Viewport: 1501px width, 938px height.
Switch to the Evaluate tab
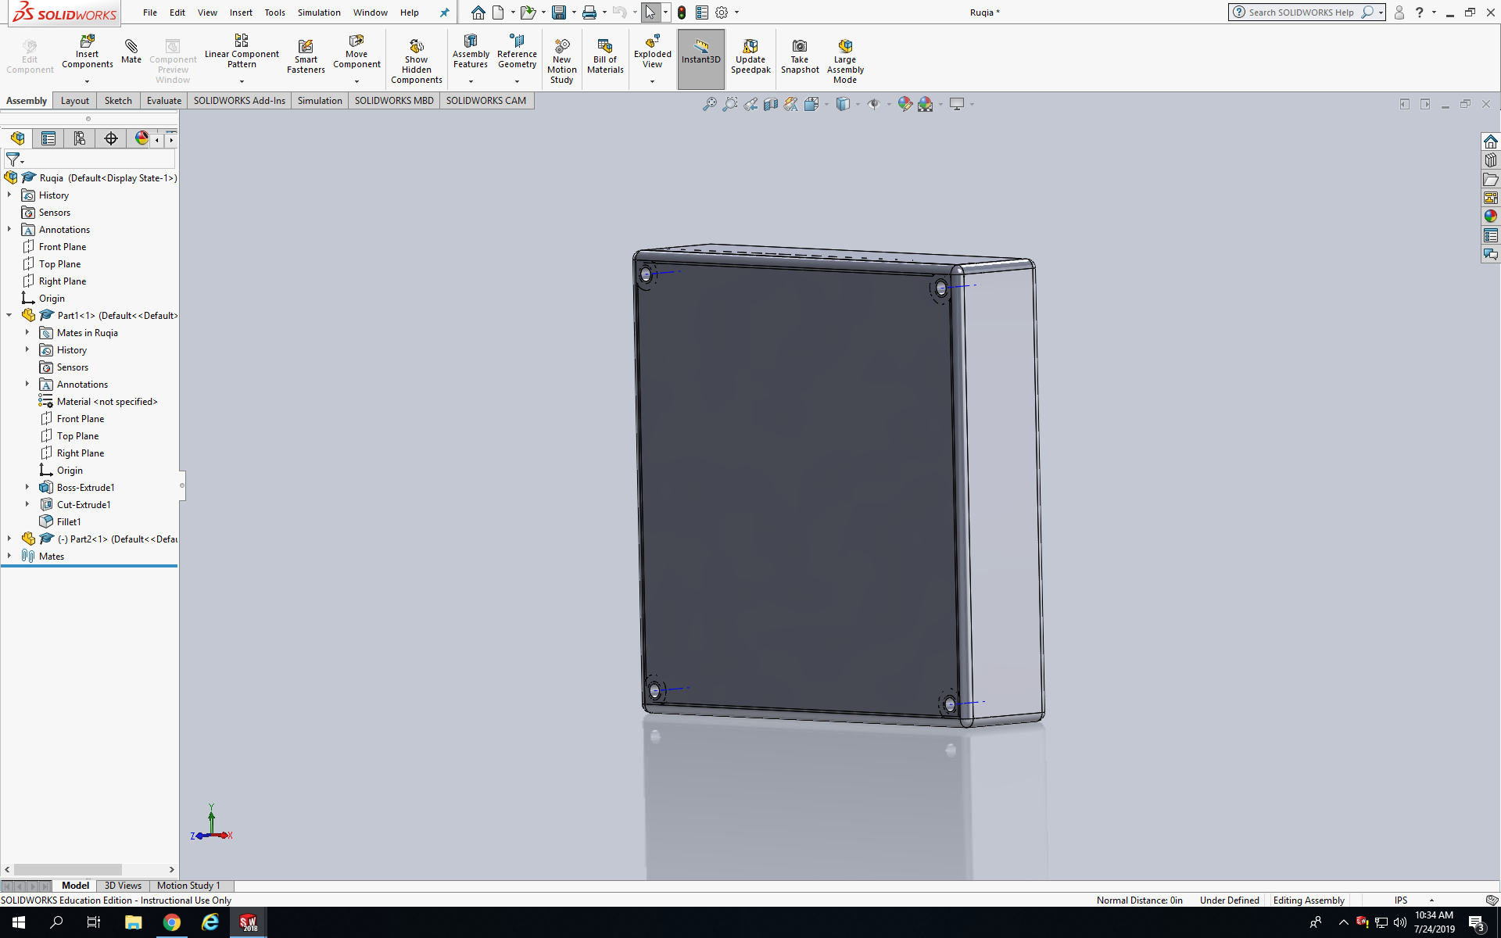click(163, 101)
